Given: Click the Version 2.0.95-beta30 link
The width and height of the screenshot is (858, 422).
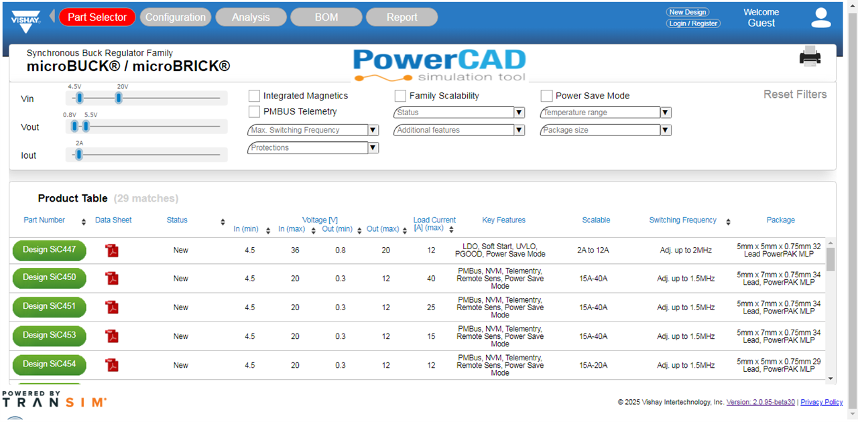Looking at the screenshot, I should 760,402.
